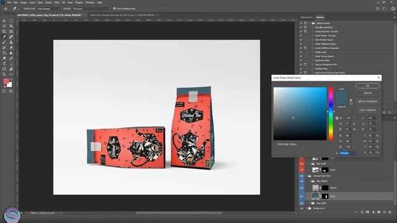Select the Crop tool
397x223 pixels.
4,32
